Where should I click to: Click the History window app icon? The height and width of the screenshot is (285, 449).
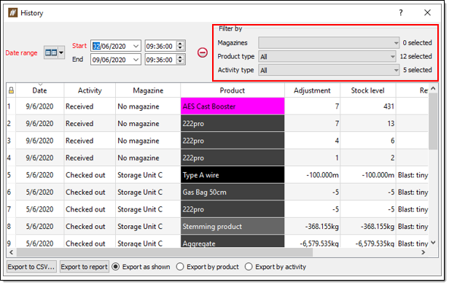[12, 13]
